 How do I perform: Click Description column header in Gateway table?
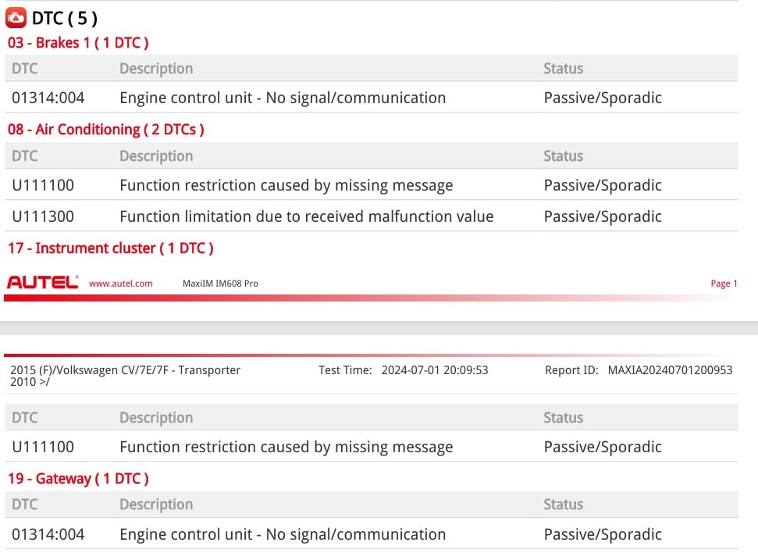tap(155, 505)
